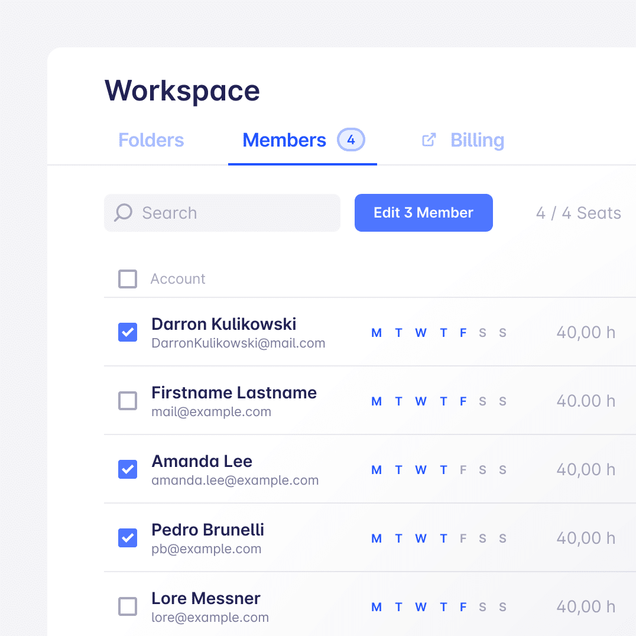Click the external link icon beside Billing
This screenshot has width=636, height=636.
click(x=429, y=140)
